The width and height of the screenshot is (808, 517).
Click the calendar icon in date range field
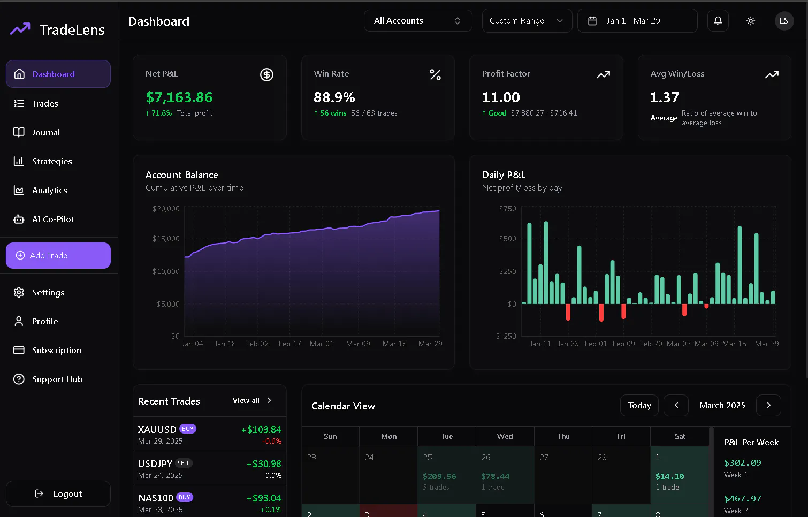pos(592,21)
